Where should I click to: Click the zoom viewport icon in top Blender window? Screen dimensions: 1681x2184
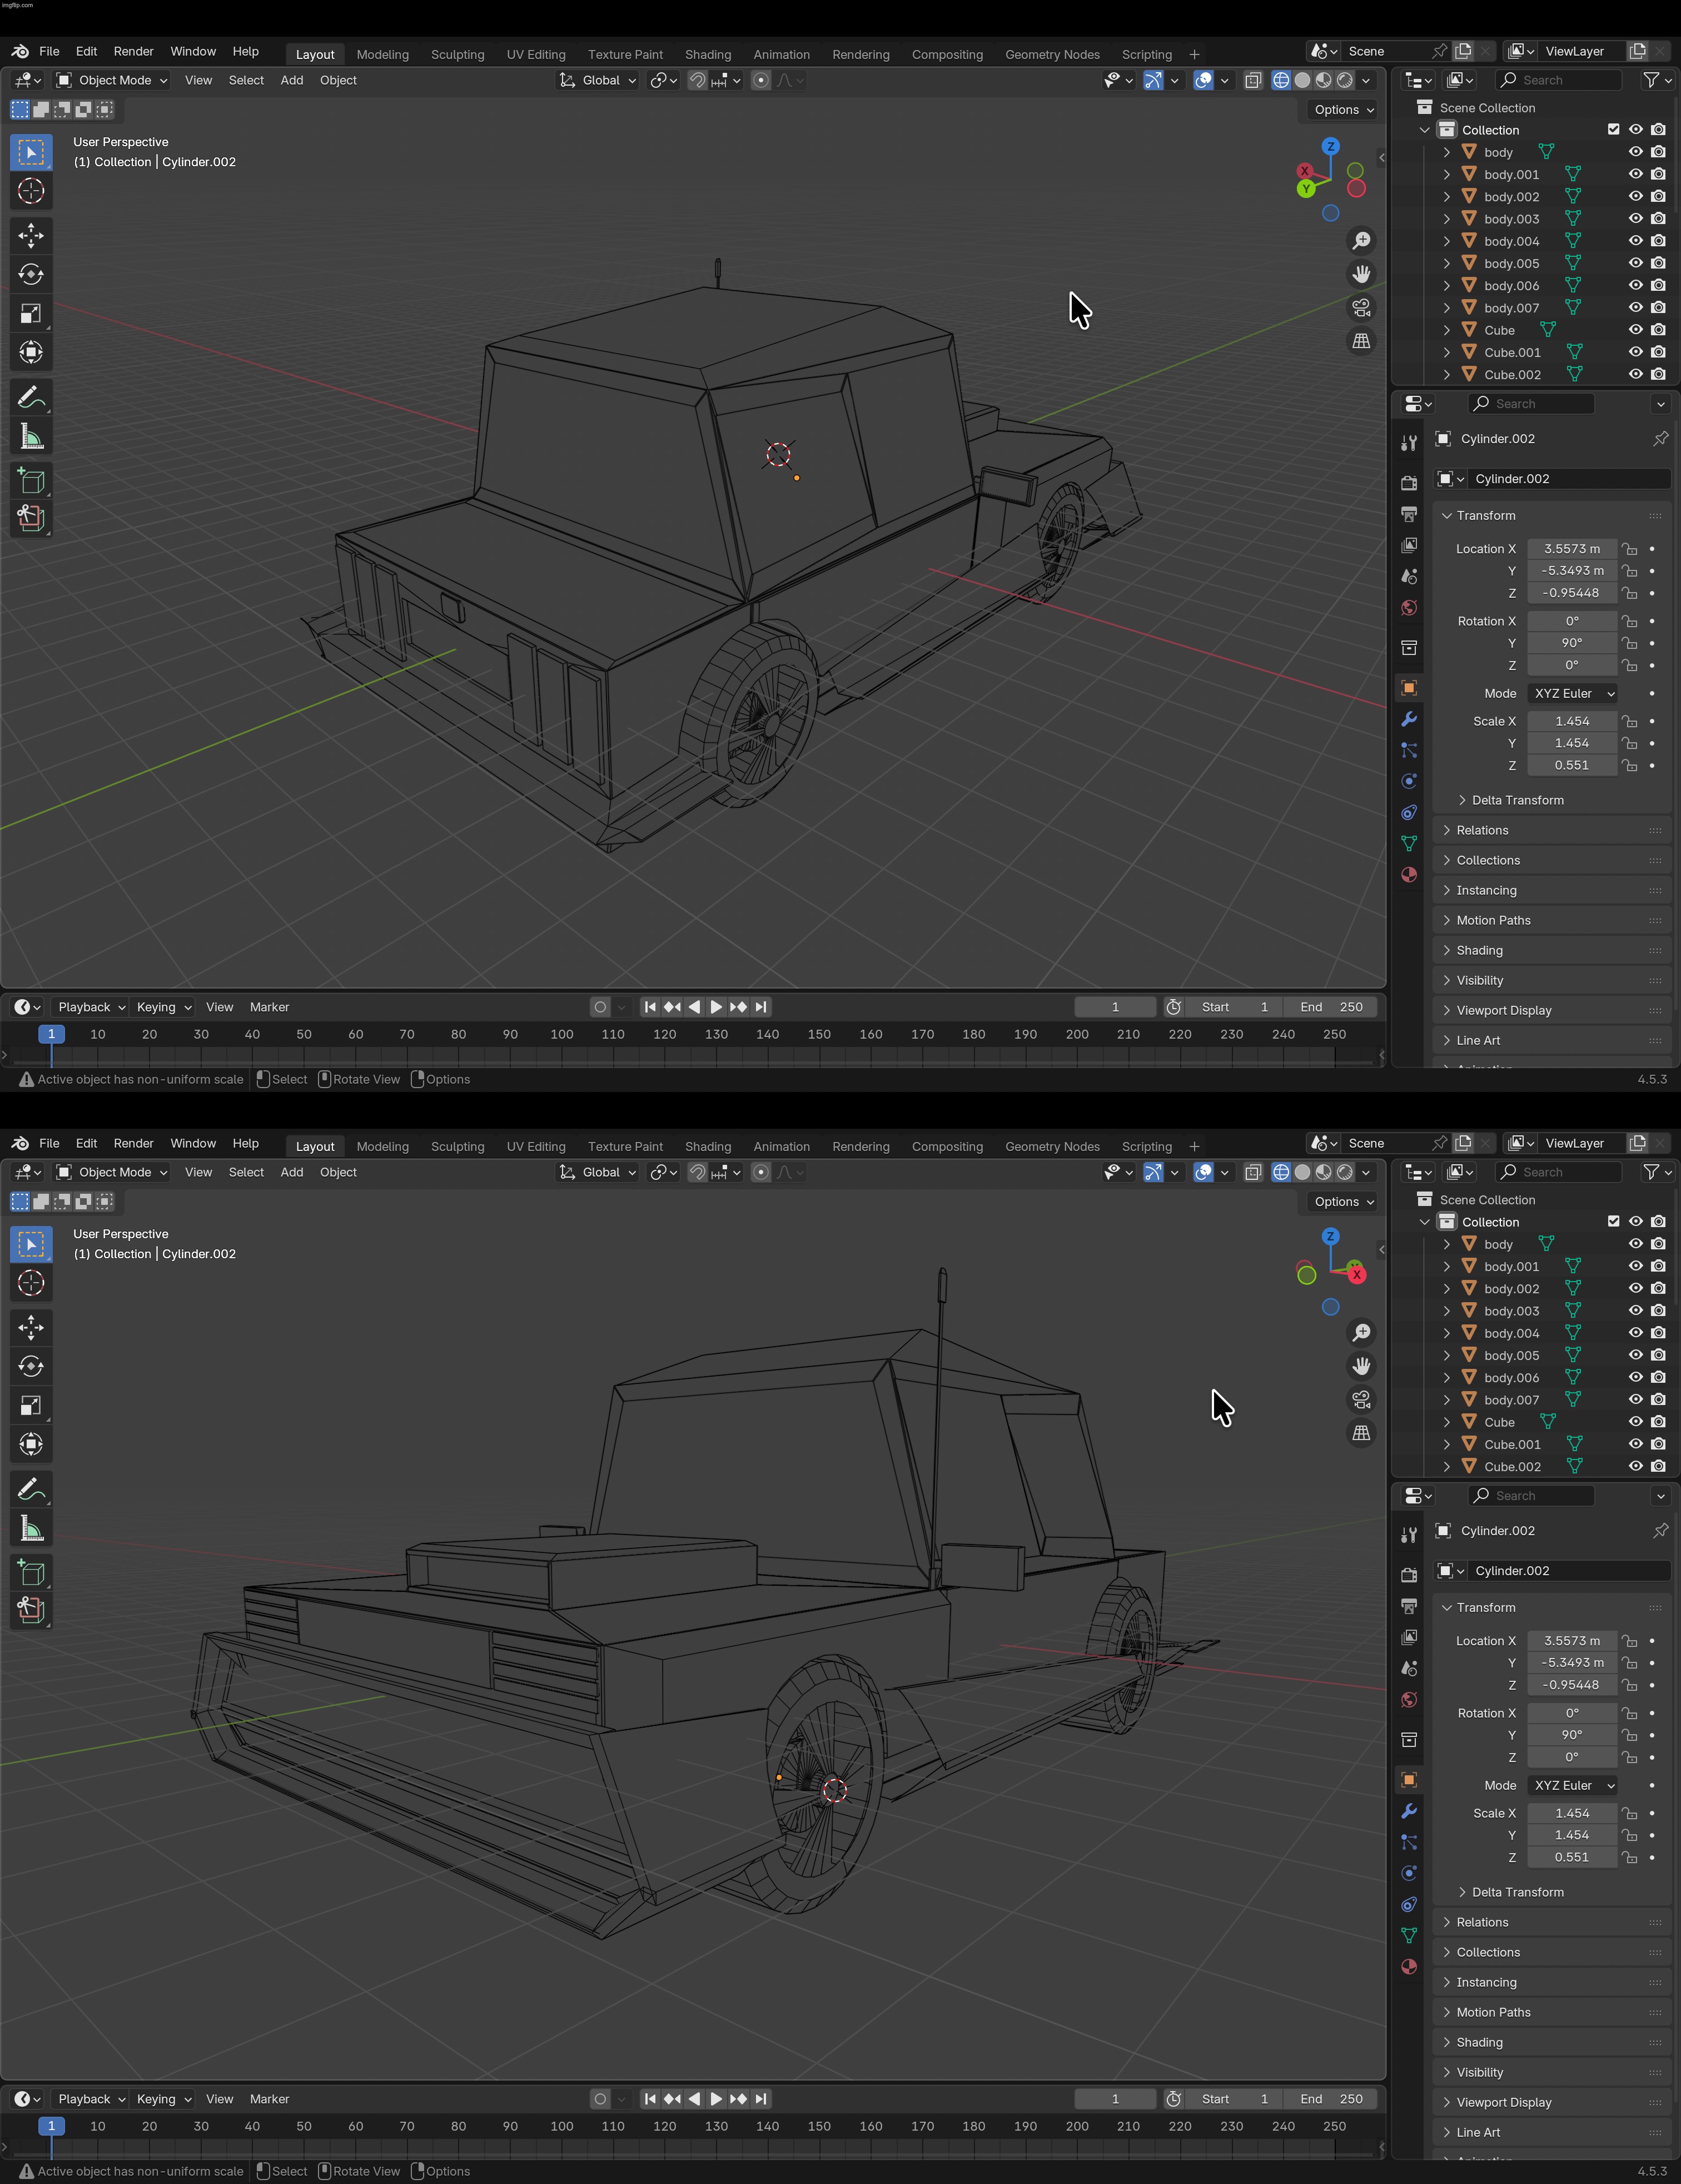[1361, 241]
